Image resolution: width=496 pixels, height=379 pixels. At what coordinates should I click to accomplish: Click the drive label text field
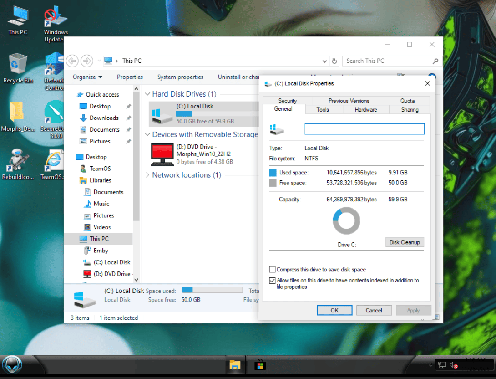(364, 129)
